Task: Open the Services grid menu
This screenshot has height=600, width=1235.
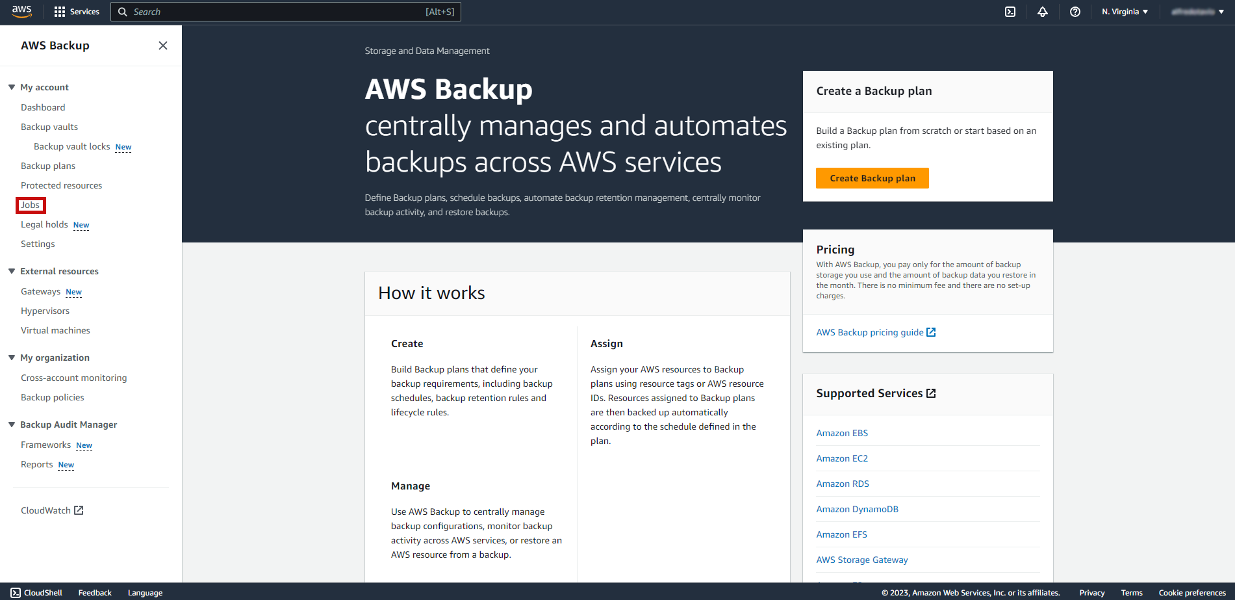Action: [x=77, y=12]
